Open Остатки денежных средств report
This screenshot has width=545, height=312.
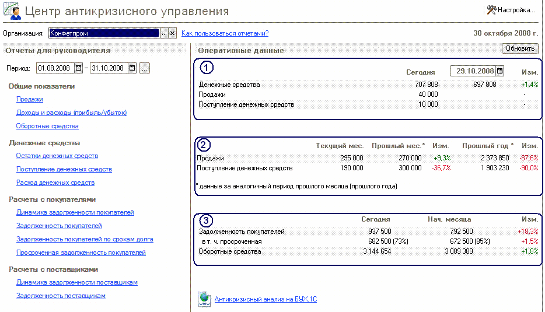pos(57,156)
